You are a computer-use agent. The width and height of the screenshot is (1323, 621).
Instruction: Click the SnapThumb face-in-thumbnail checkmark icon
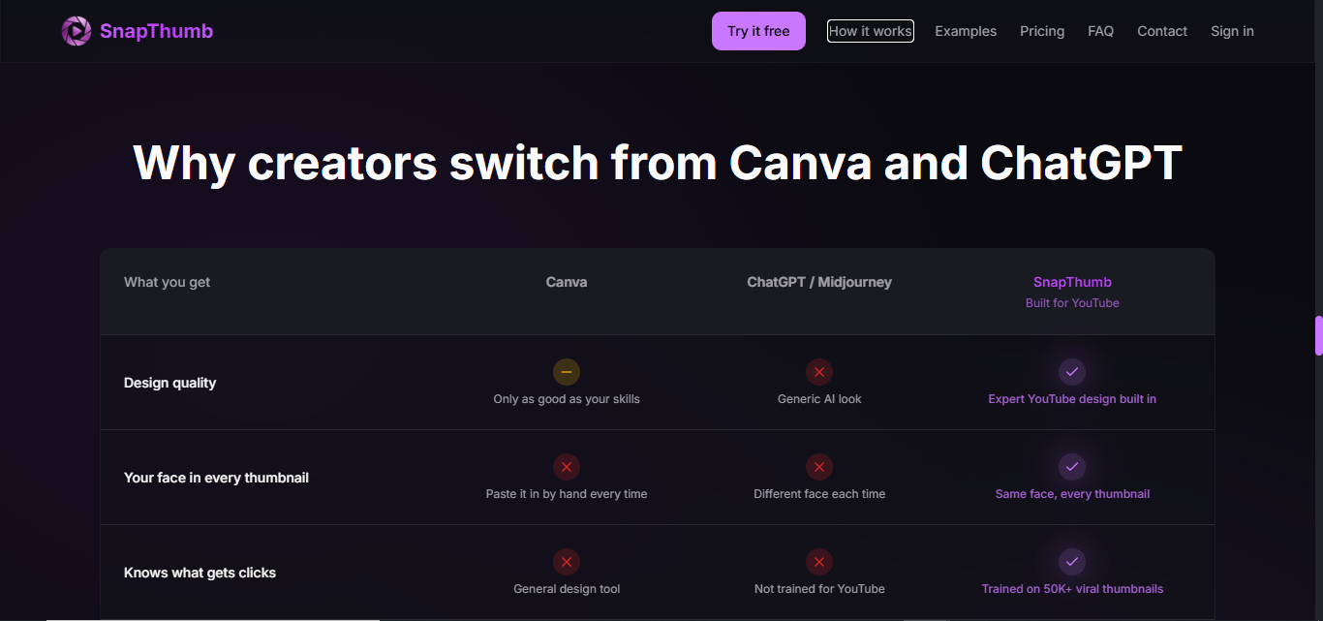point(1072,467)
